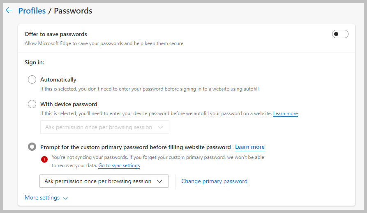
Task: Follow the Go to sync settings link
Action: (119, 165)
